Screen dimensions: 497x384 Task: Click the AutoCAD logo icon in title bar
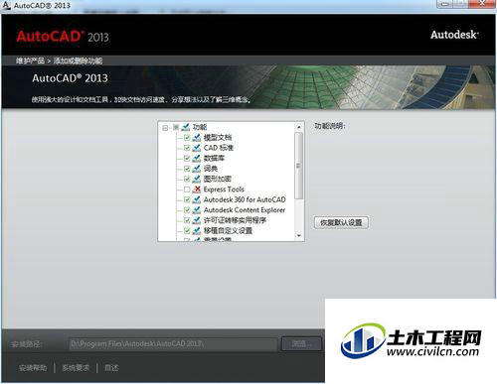click(x=6, y=5)
